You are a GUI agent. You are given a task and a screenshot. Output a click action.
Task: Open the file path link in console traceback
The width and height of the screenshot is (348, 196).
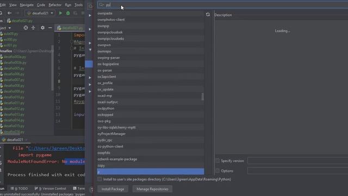pyautogui.click(x=57, y=149)
